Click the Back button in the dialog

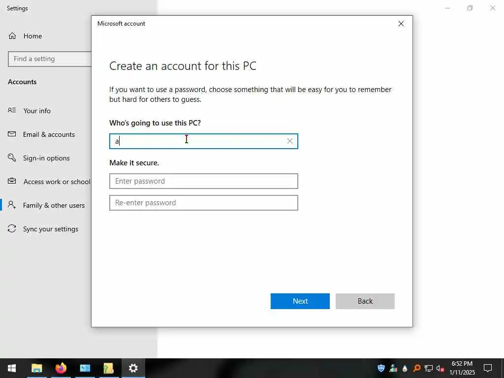pos(365,301)
